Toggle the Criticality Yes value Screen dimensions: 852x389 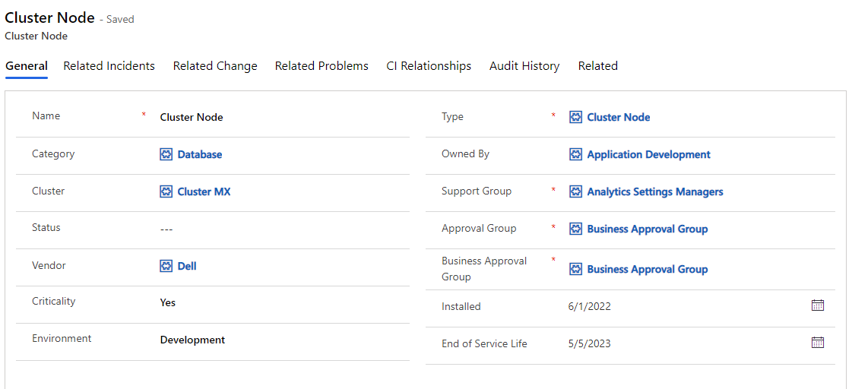tap(168, 302)
